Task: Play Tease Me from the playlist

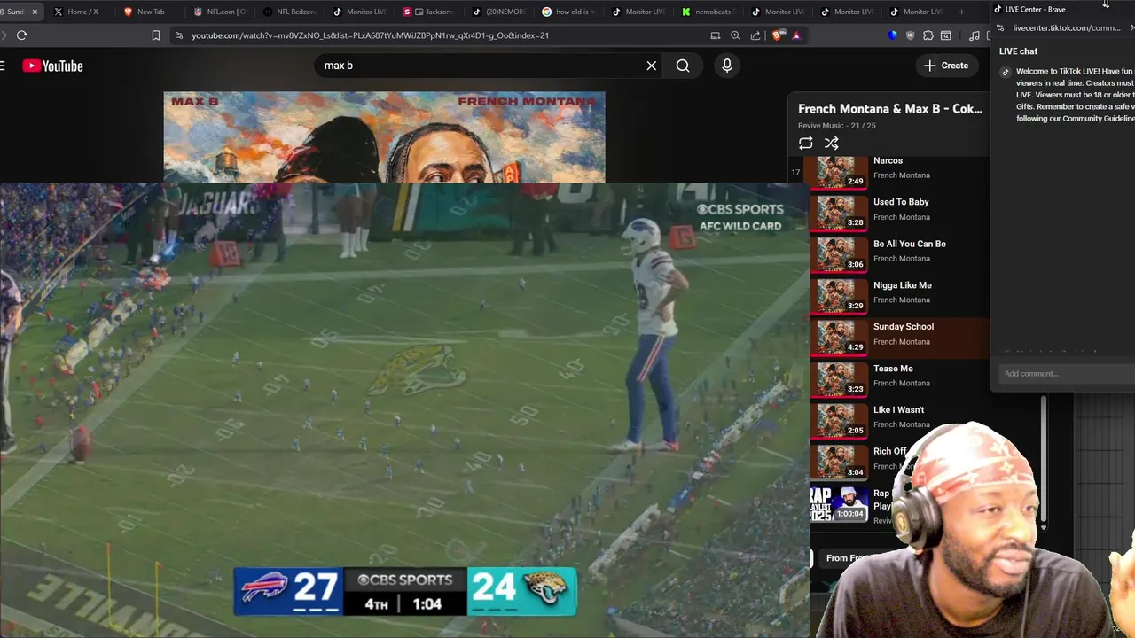Action: pos(900,378)
